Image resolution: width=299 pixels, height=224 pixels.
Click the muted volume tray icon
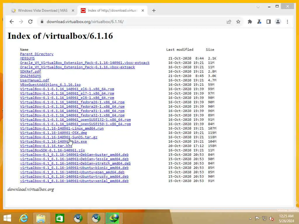click(x=271, y=218)
